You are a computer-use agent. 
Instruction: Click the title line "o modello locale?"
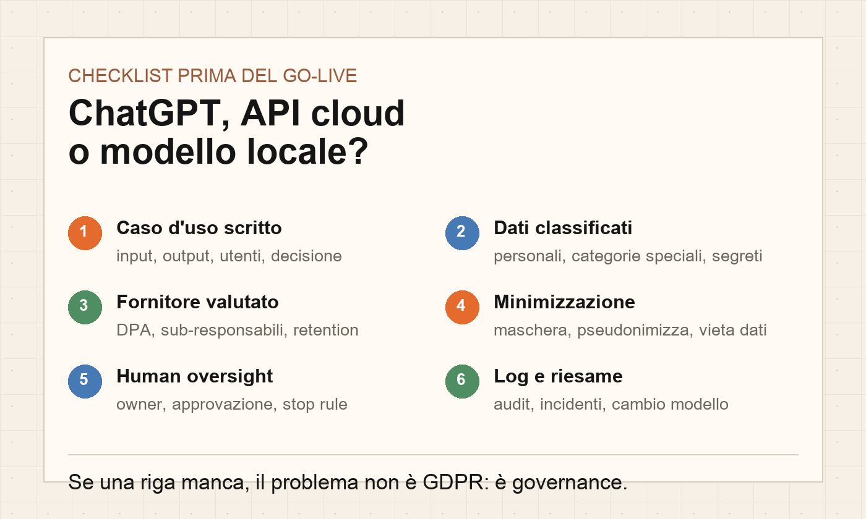pos(218,151)
